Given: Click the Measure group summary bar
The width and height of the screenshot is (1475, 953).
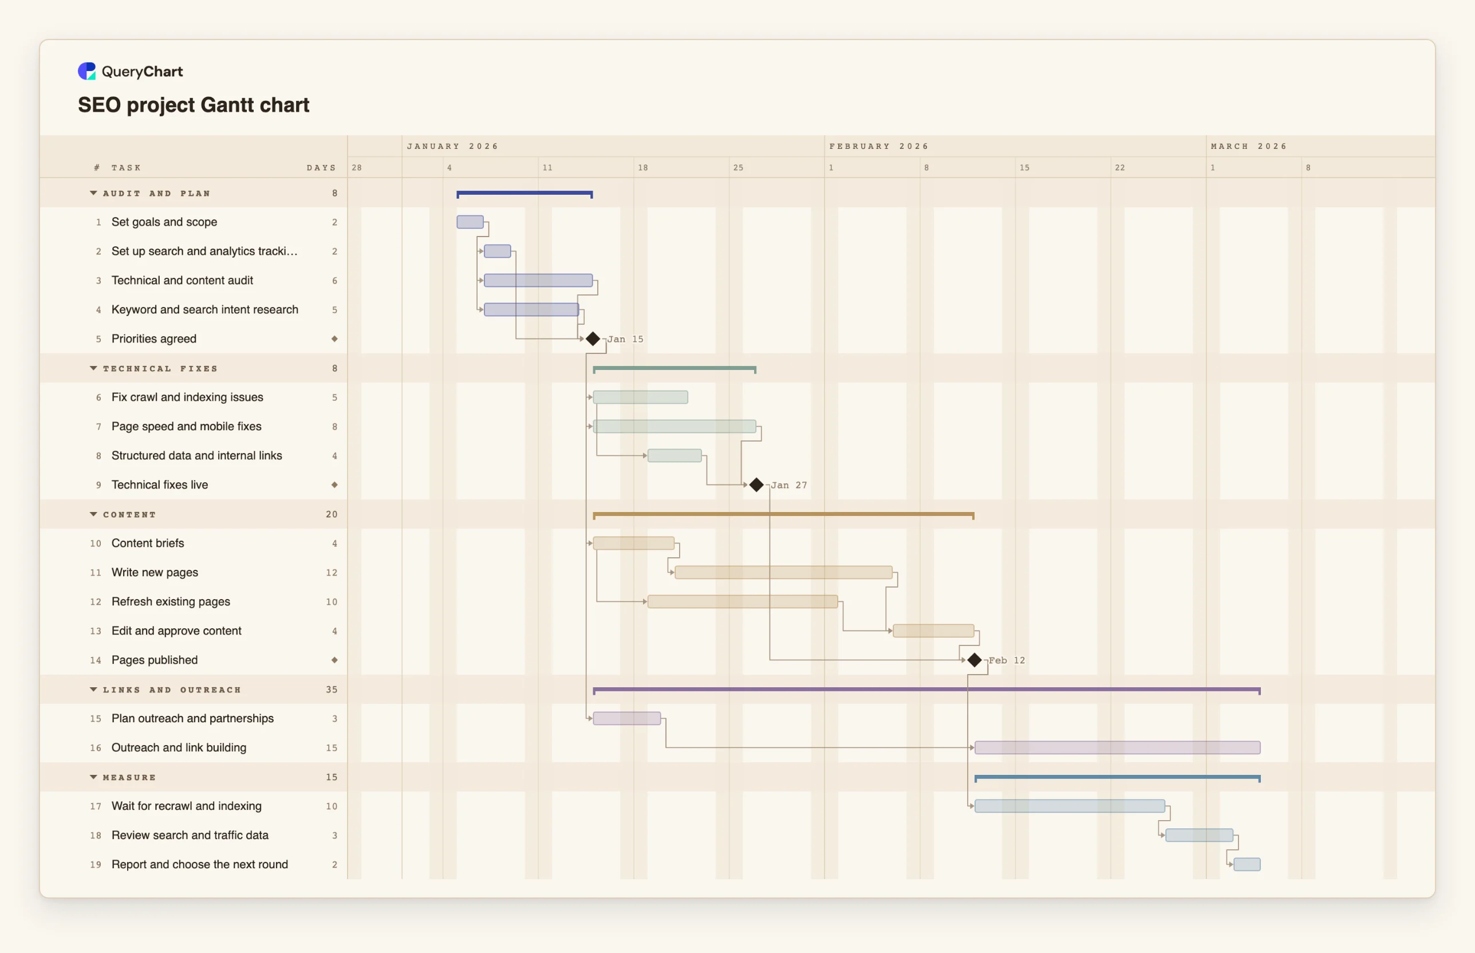Looking at the screenshot, I should tap(1117, 778).
